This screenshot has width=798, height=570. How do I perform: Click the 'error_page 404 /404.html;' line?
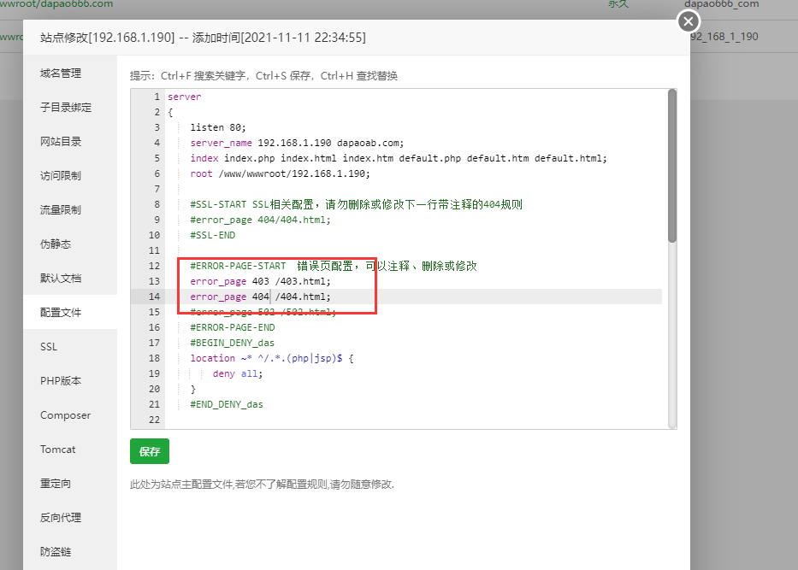point(260,297)
